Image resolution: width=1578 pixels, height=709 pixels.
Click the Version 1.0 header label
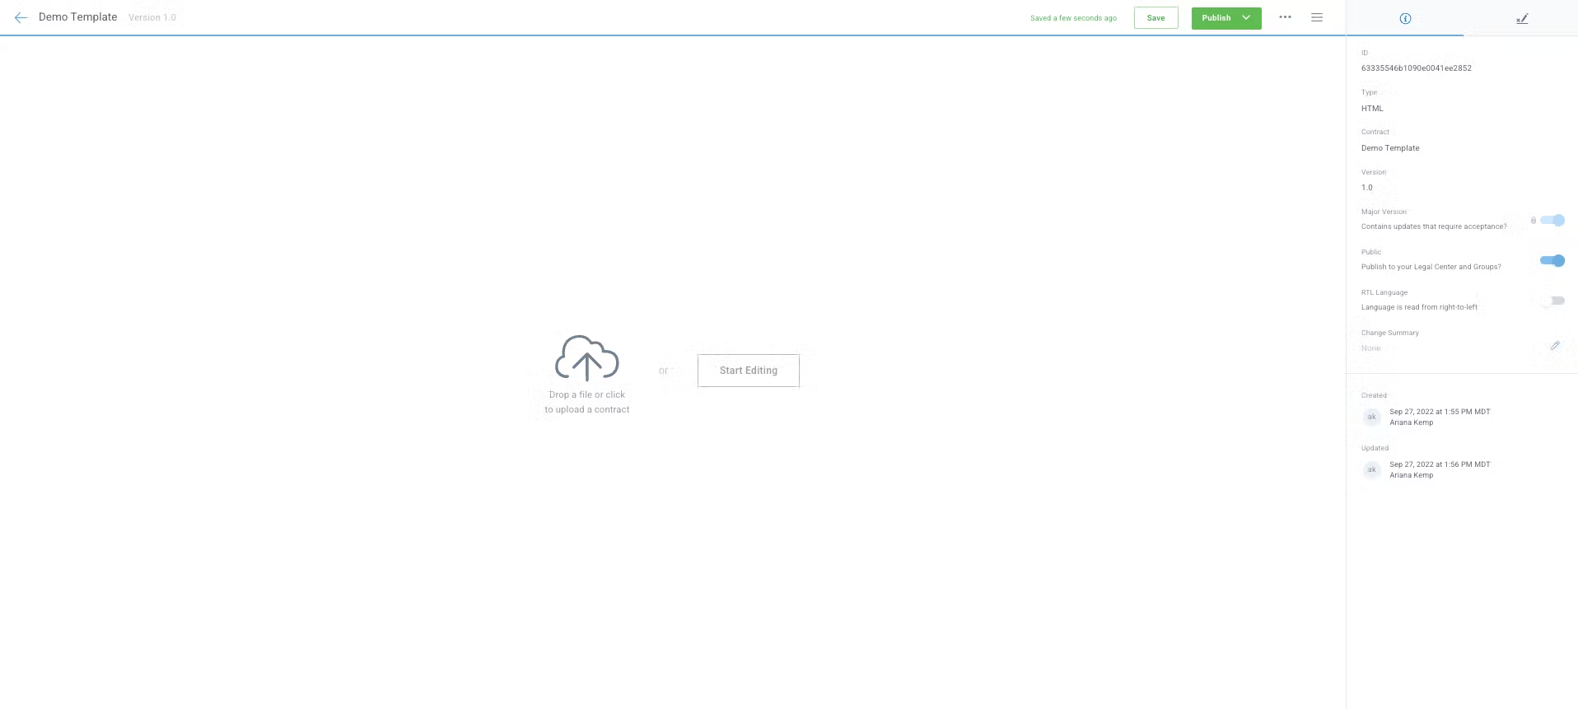coord(152,17)
